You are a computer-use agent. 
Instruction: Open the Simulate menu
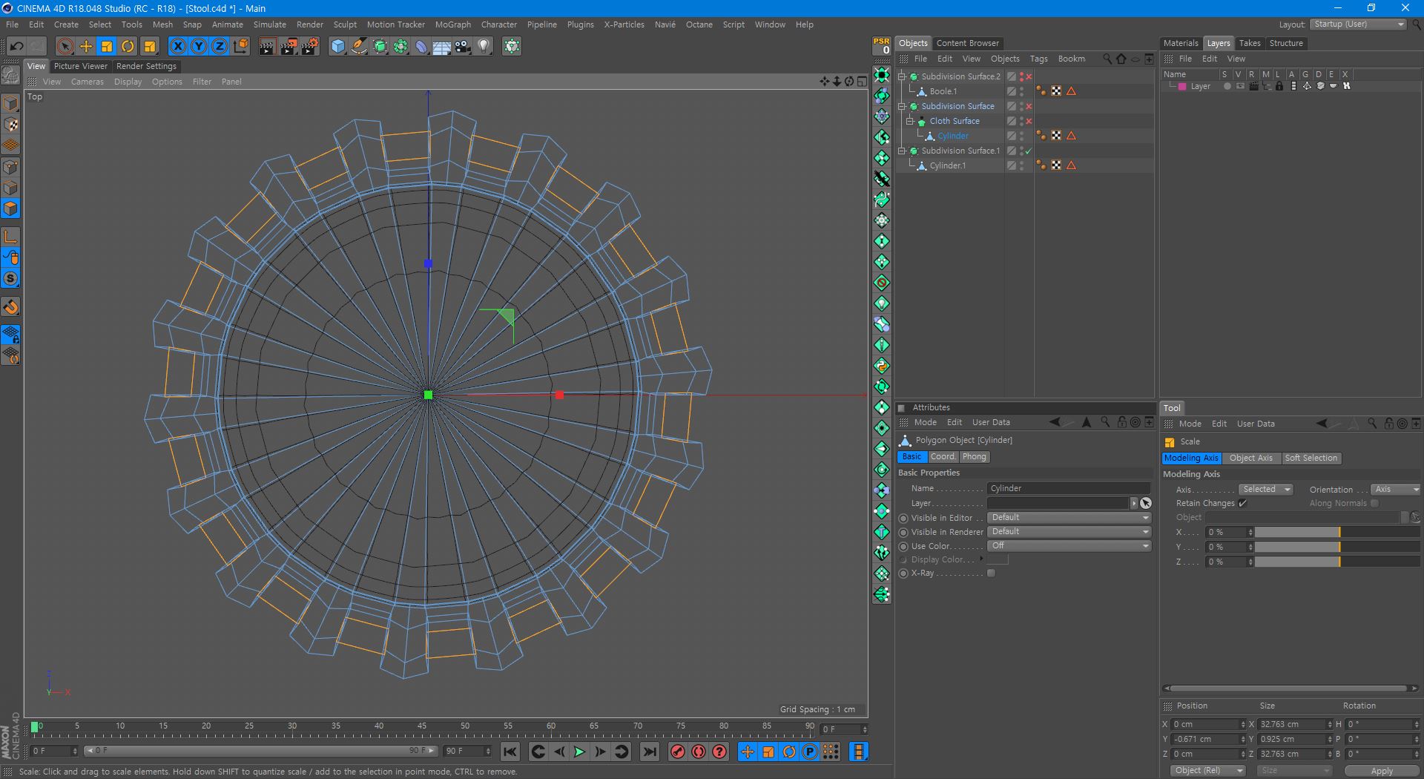click(269, 24)
